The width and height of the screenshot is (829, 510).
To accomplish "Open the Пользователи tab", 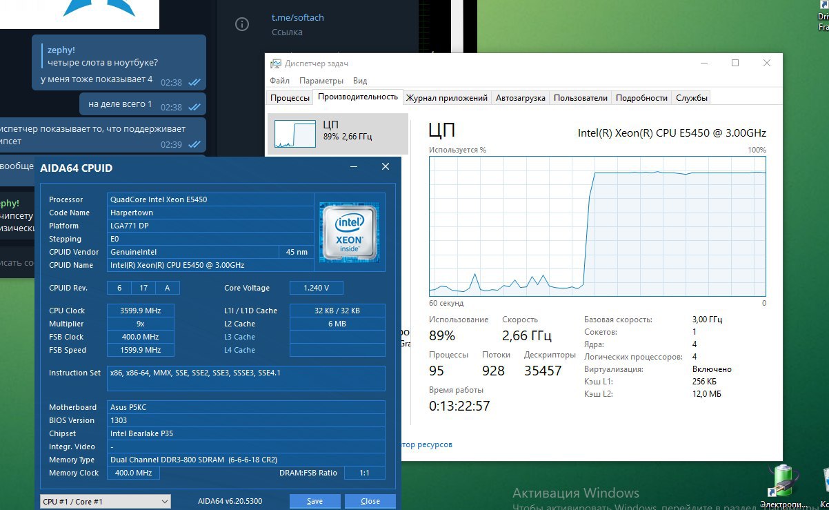I will 581,98.
